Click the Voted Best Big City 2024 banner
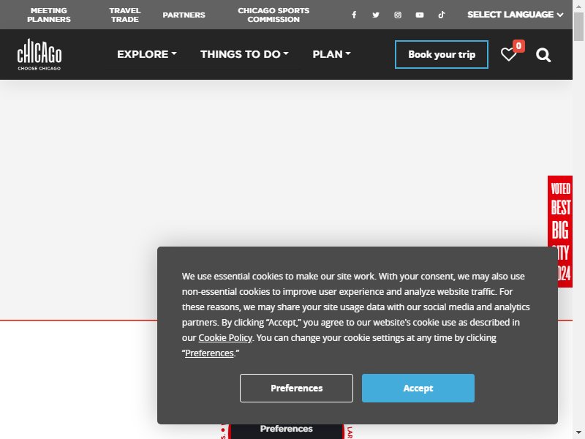 point(560,231)
